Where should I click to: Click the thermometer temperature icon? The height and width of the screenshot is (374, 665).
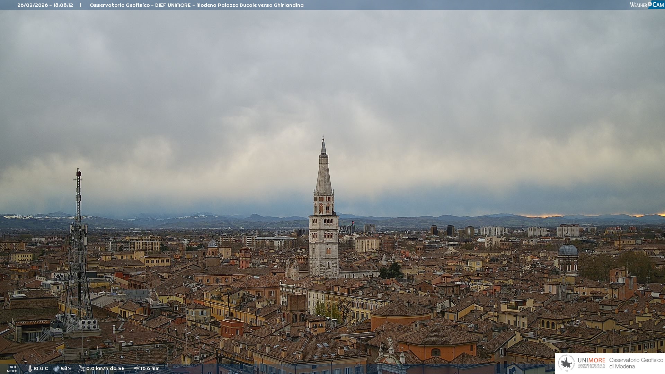tap(30, 369)
